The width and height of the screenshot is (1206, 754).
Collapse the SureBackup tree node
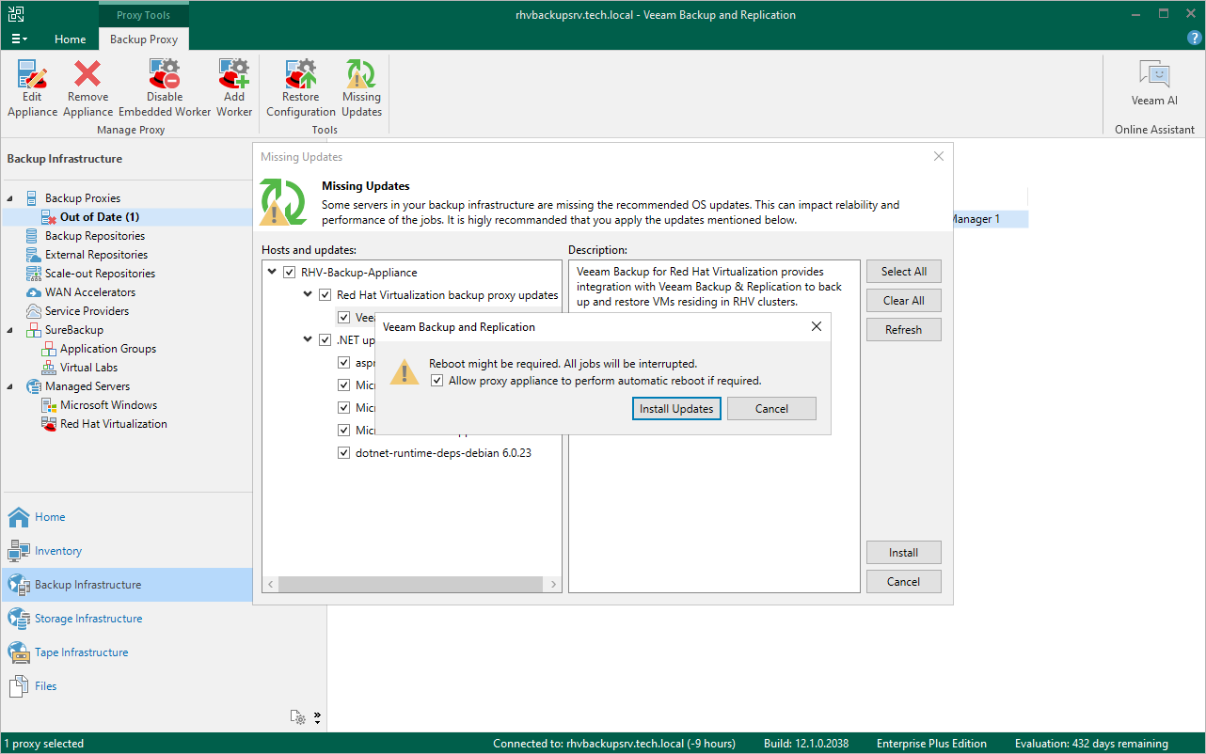[x=10, y=330]
